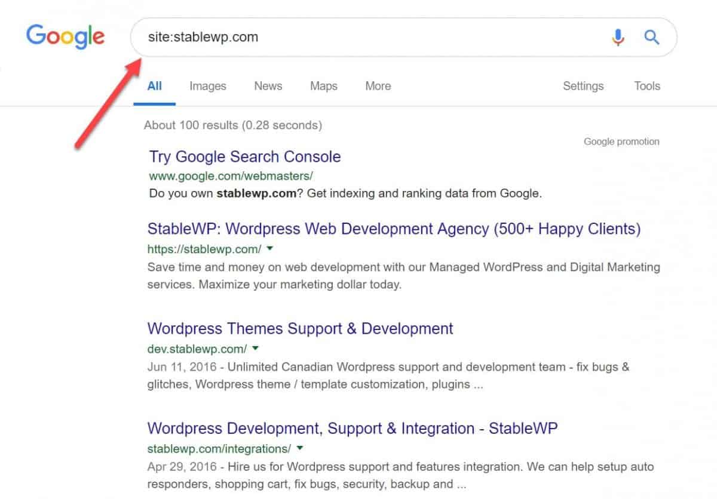Open the More search categories menu
Screen dimensions: 717x499
tap(378, 86)
